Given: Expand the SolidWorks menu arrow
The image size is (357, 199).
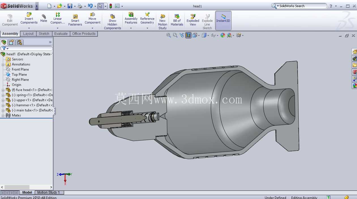Looking at the screenshot, I should pos(37,6).
